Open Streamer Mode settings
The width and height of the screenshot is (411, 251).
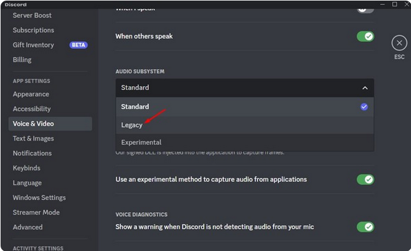point(36,212)
